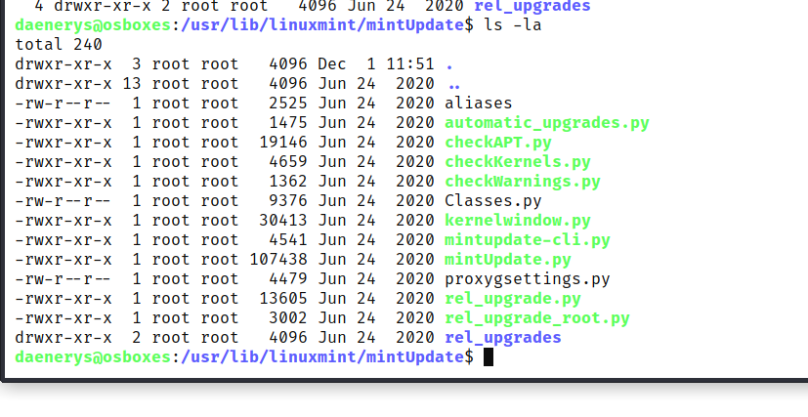
Task: Select kernelwindow.py in the listing
Action: tap(518, 221)
